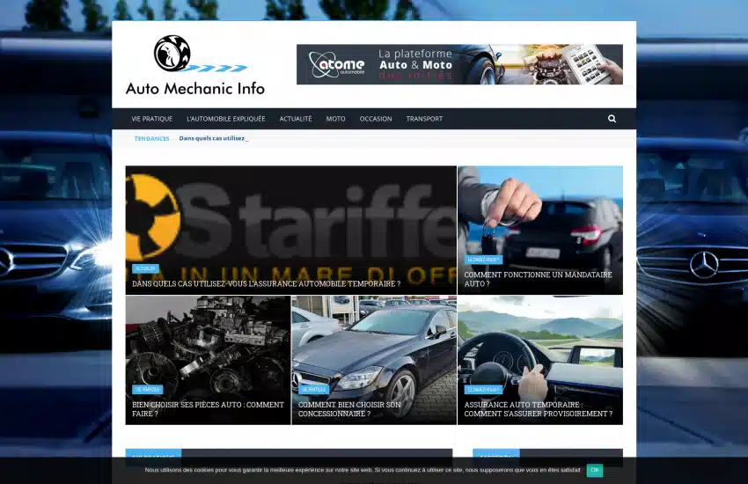This screenshot has width=748, height=484.
Task: Select the Moto menu item
Action: pyautogui.click(x=335, y=119)
